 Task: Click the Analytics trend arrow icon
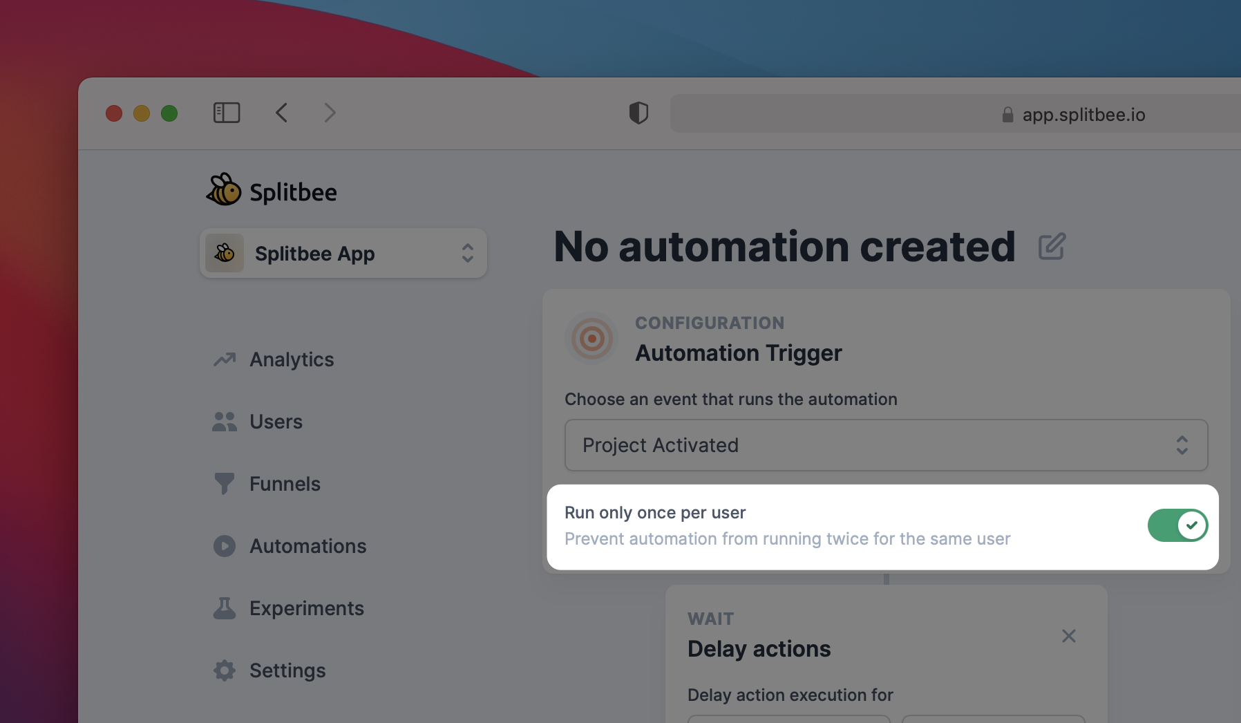click(x=225, y=359)
